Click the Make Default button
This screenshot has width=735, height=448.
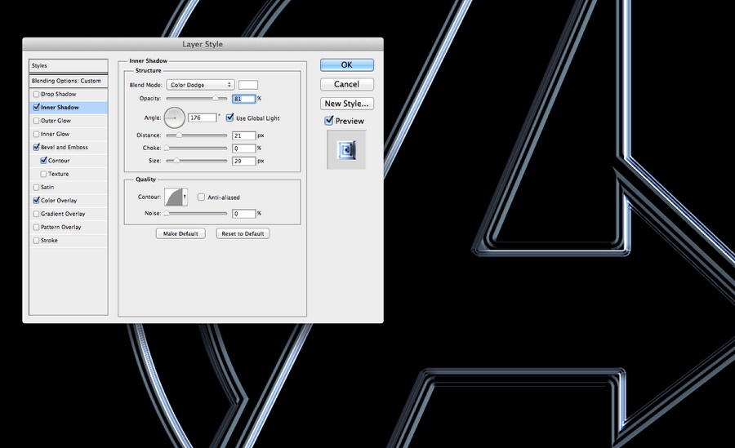[180, 233]
